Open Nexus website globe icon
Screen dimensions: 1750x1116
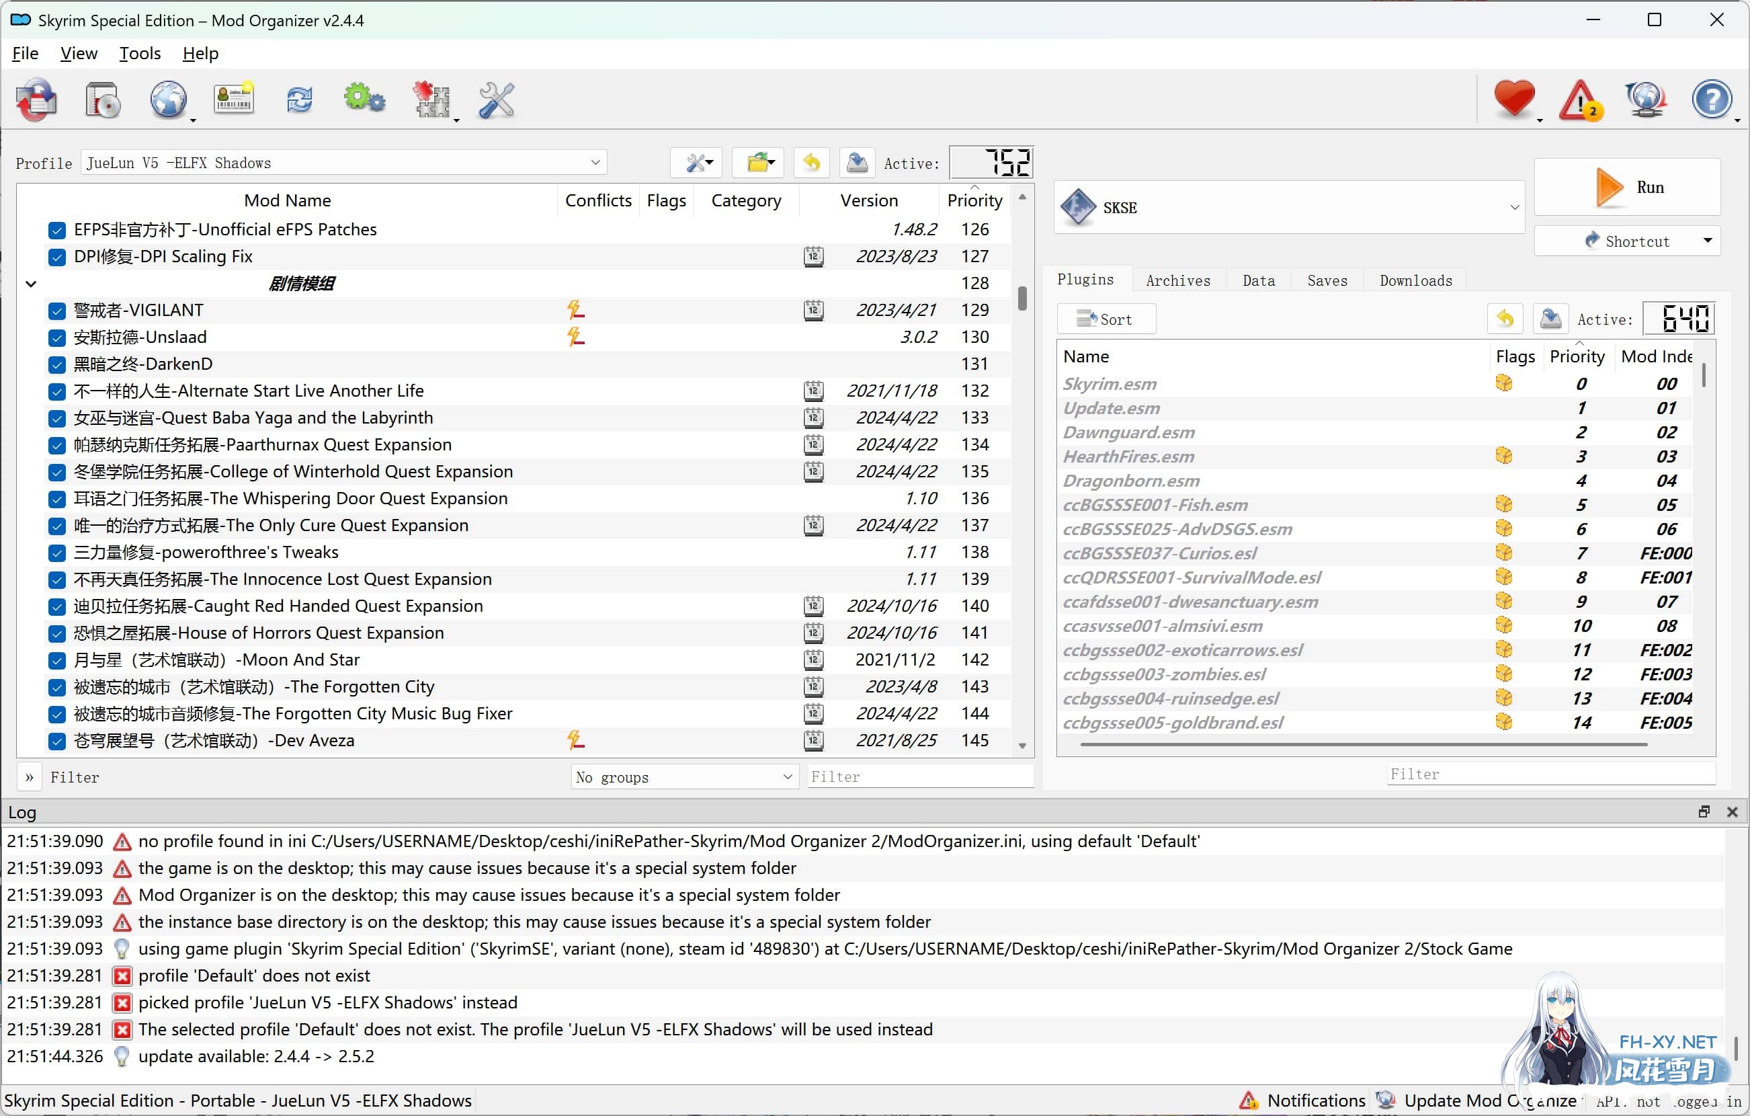[169, 99]
